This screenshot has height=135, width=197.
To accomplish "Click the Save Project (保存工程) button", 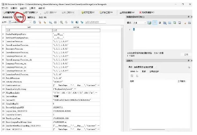I will coord(106,12).
